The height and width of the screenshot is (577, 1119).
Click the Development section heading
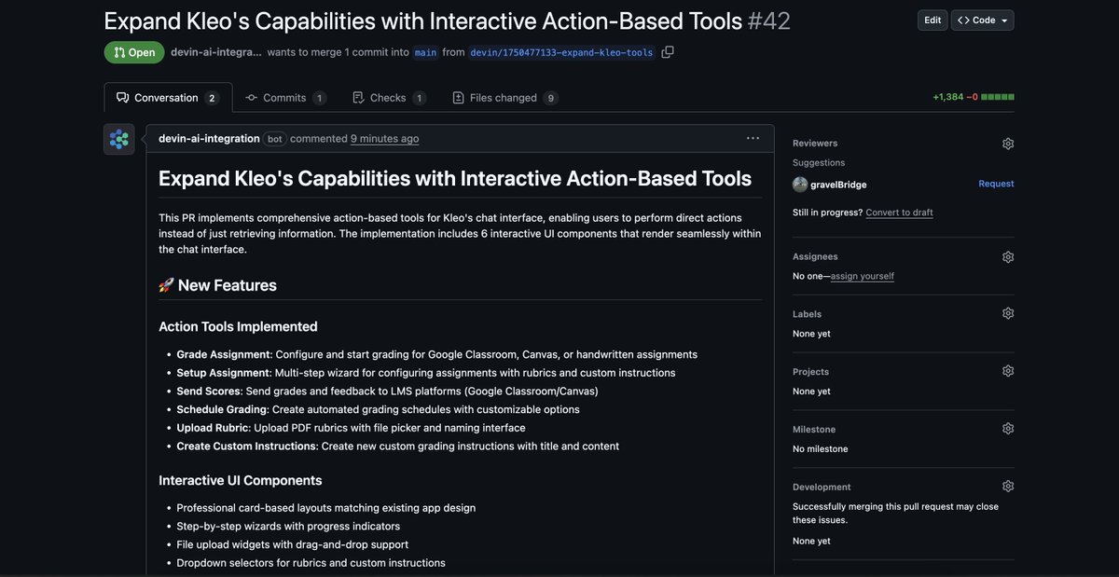(822, 487)
